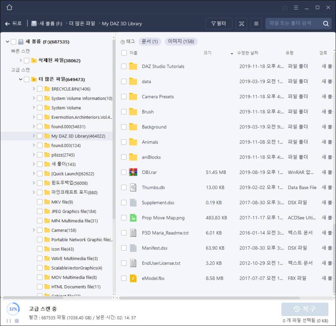Click the EndUserLicense.txt document icon
The image size is (336, 326).
(133, 263)
